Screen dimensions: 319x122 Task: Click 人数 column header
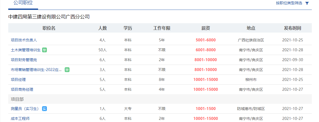tap(103, 28)
